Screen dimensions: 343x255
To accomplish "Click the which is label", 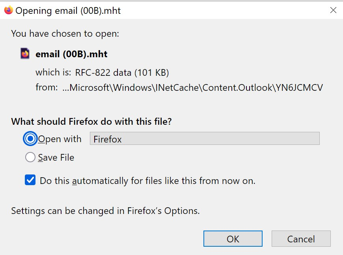I will (53, 72).
